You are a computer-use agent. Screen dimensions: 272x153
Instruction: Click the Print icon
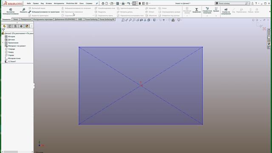[x=123, y=3]
